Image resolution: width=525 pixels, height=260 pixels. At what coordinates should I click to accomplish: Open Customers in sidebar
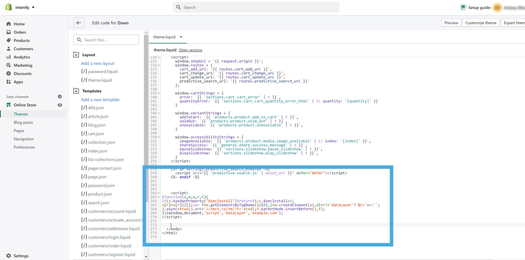[23, 49]
